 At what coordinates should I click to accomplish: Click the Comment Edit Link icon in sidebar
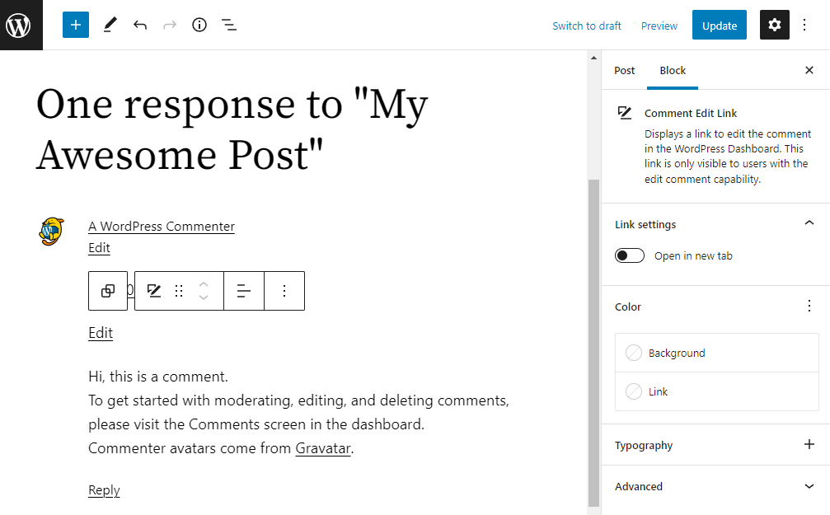coord(625,113)
